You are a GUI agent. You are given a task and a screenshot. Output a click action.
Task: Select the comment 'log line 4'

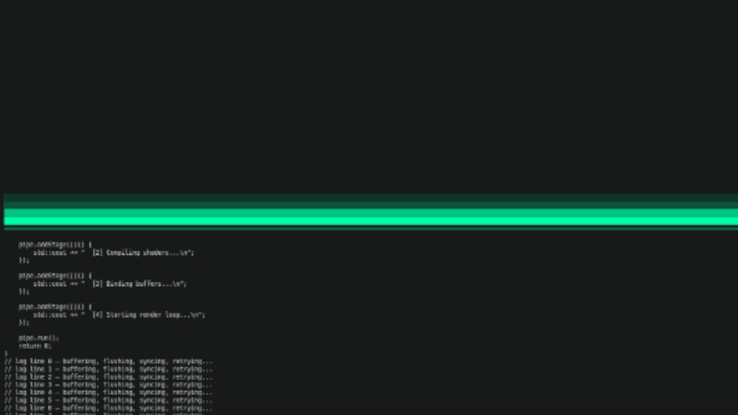(x=109, y=393)
